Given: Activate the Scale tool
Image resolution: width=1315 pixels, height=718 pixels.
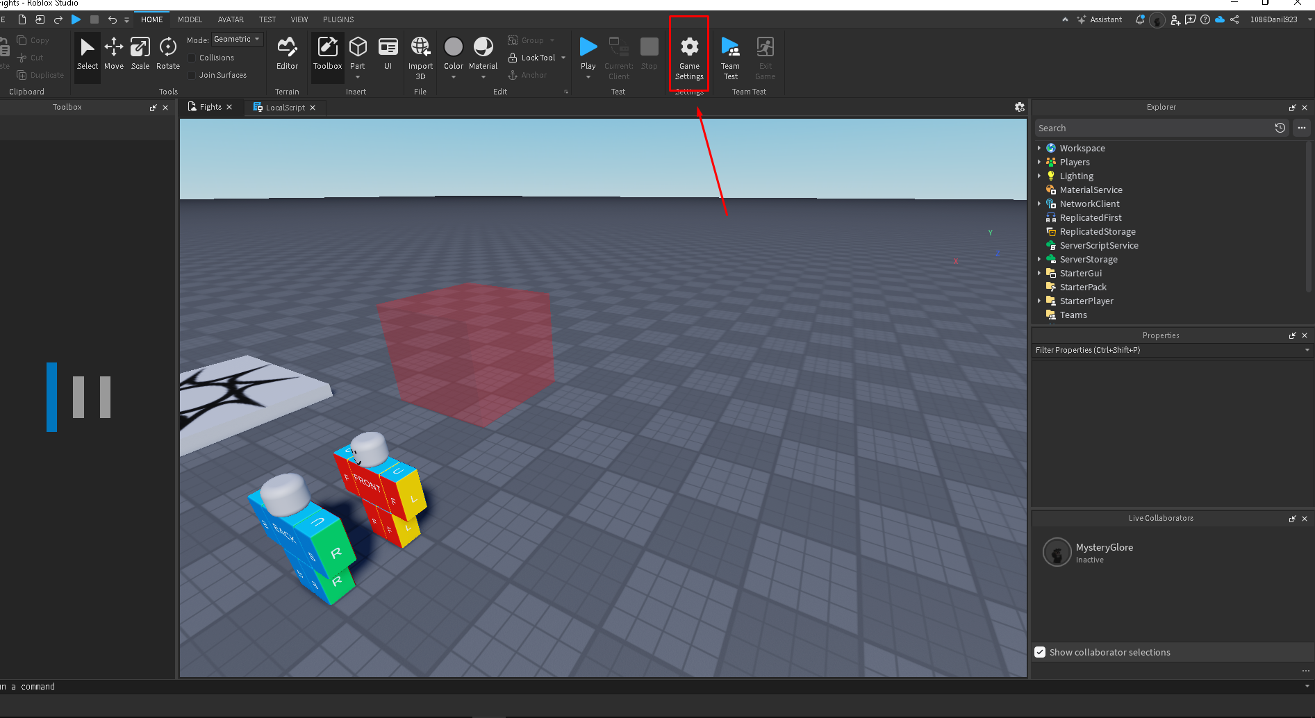Looking at the screenshot, I should (140, 53).
